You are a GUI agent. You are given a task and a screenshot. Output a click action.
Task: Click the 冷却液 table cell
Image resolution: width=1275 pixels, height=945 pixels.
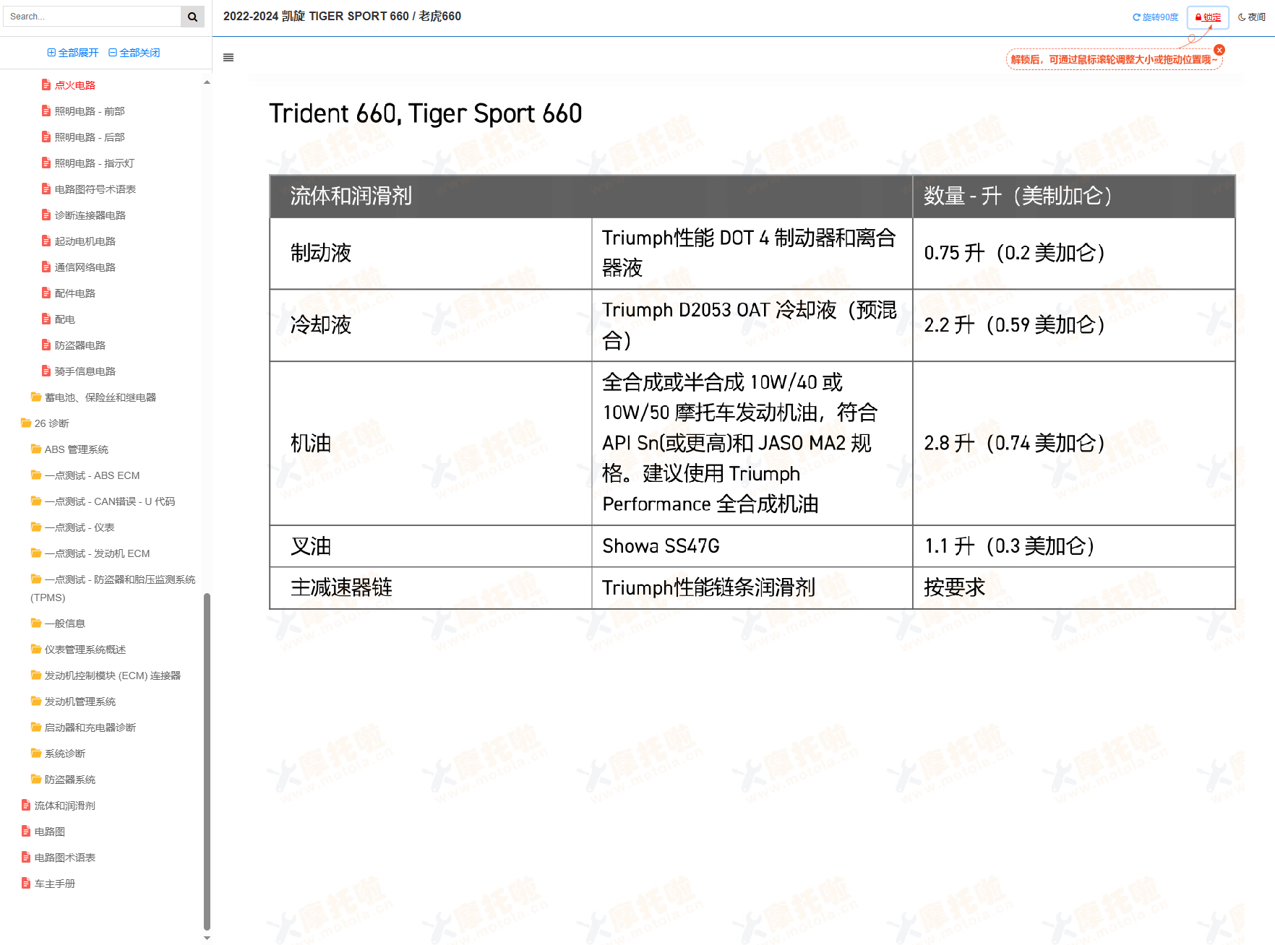(x=431, y=325)
